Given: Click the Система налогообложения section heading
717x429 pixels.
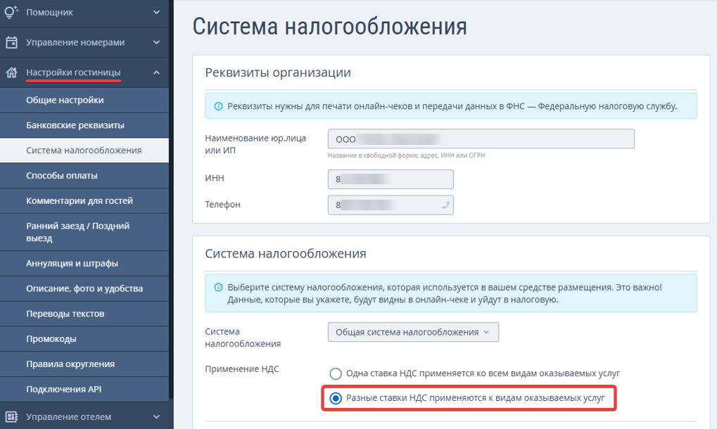Looking at the screenshot, I should pyautogui.click(x=286, y=253).
